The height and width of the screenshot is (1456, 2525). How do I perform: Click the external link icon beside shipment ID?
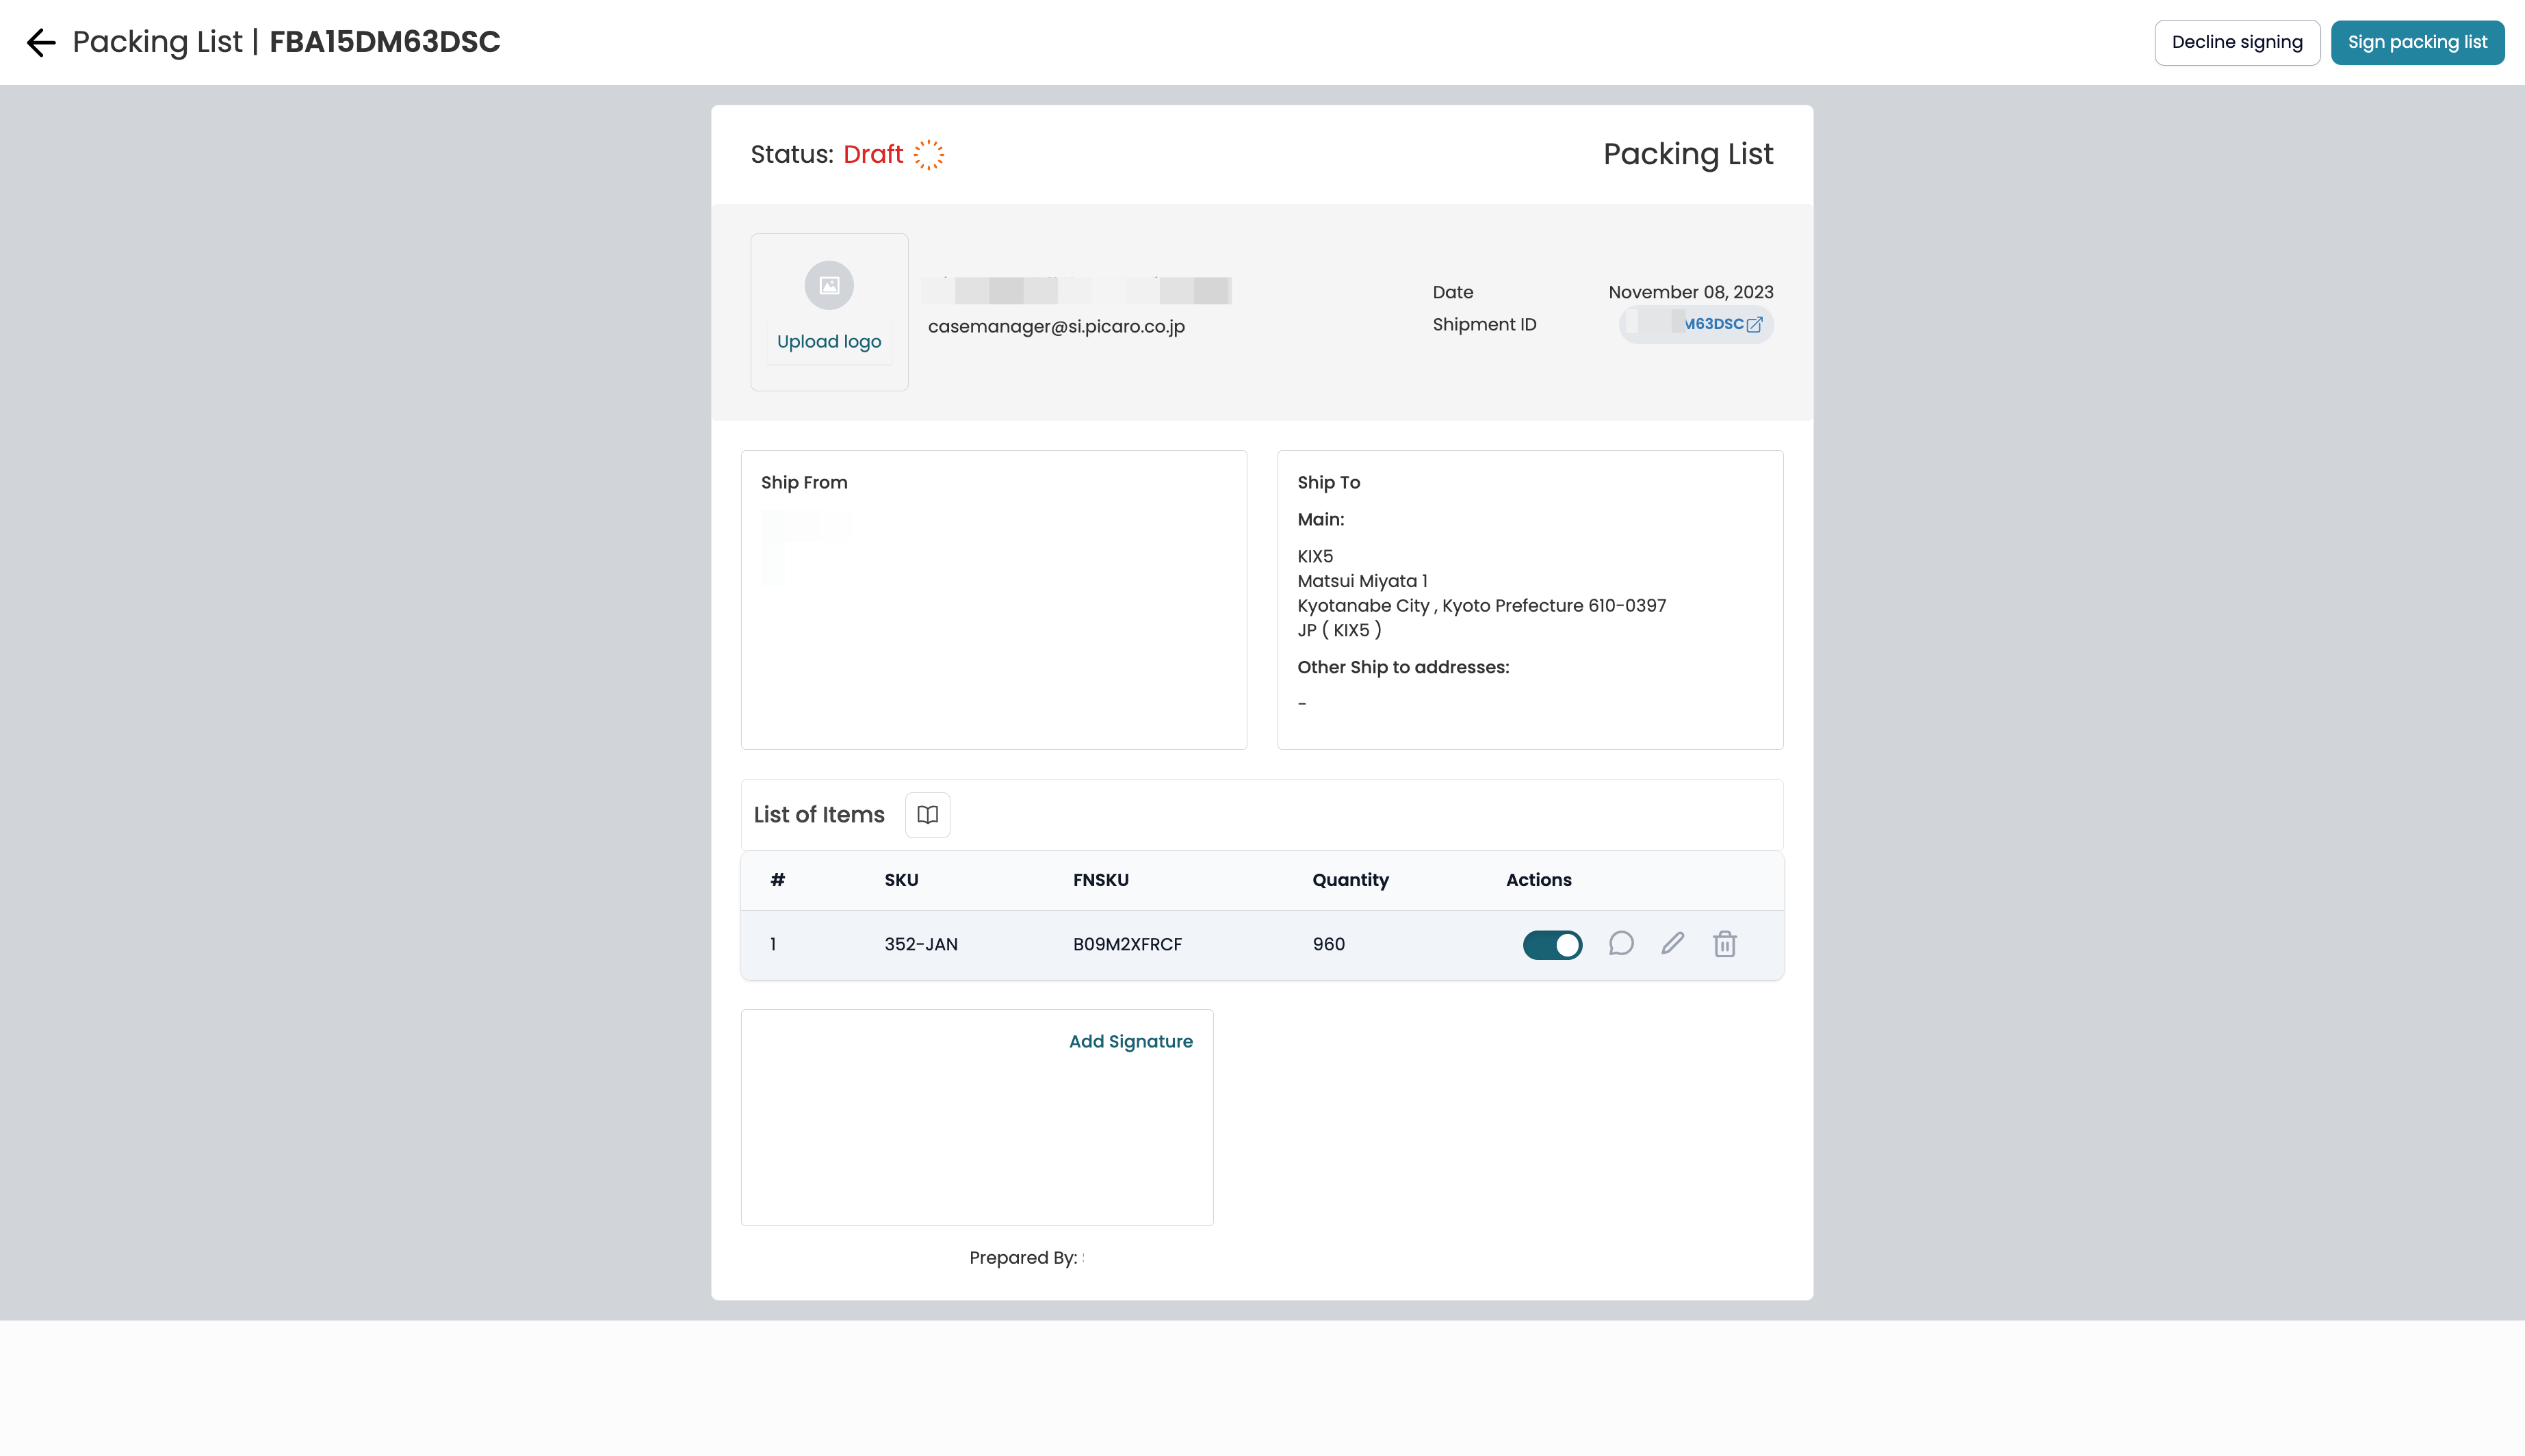pyautogui.click(x=1754, y=325)
